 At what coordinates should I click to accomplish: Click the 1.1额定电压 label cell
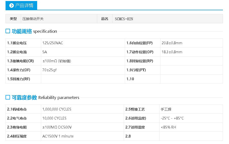[x=17, y=43]
